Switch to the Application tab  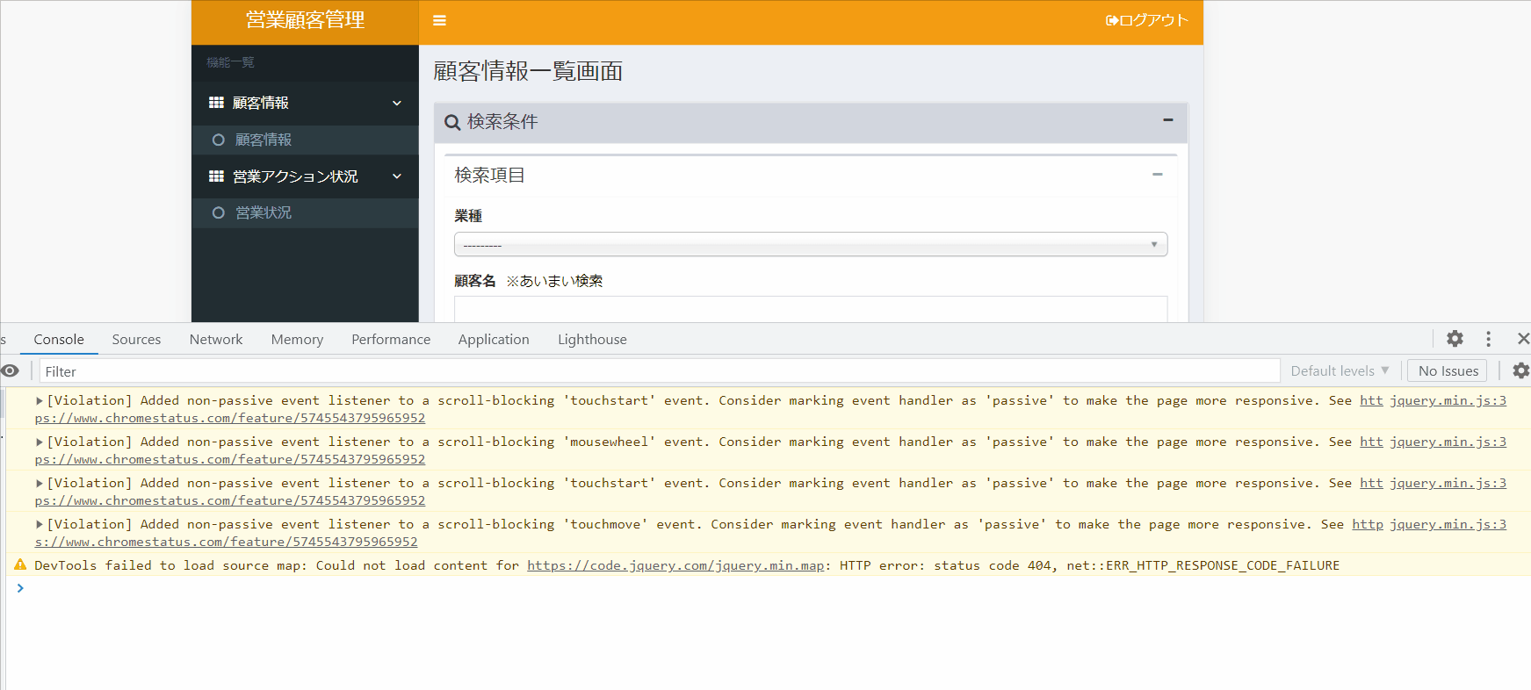click(x=494, y=339)
